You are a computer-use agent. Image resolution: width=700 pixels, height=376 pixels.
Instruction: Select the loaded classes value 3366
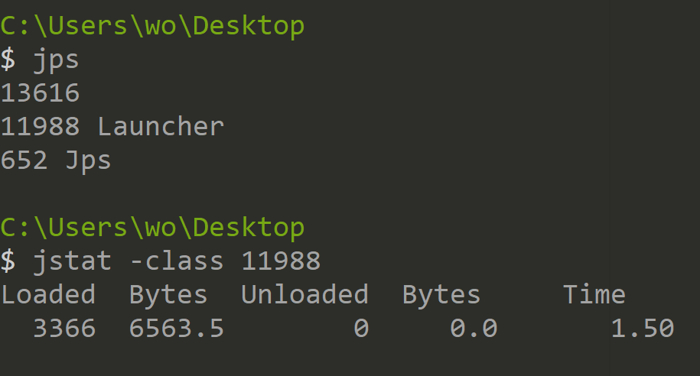64,329
